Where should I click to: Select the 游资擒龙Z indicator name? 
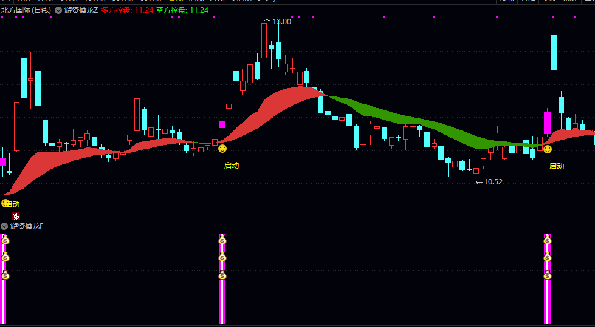click(x=81, y=10)
